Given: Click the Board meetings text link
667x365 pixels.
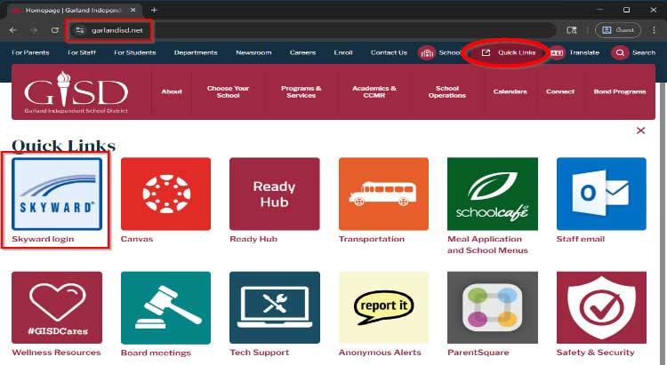Looking at the screenshot, I should (x=157, y=353).
